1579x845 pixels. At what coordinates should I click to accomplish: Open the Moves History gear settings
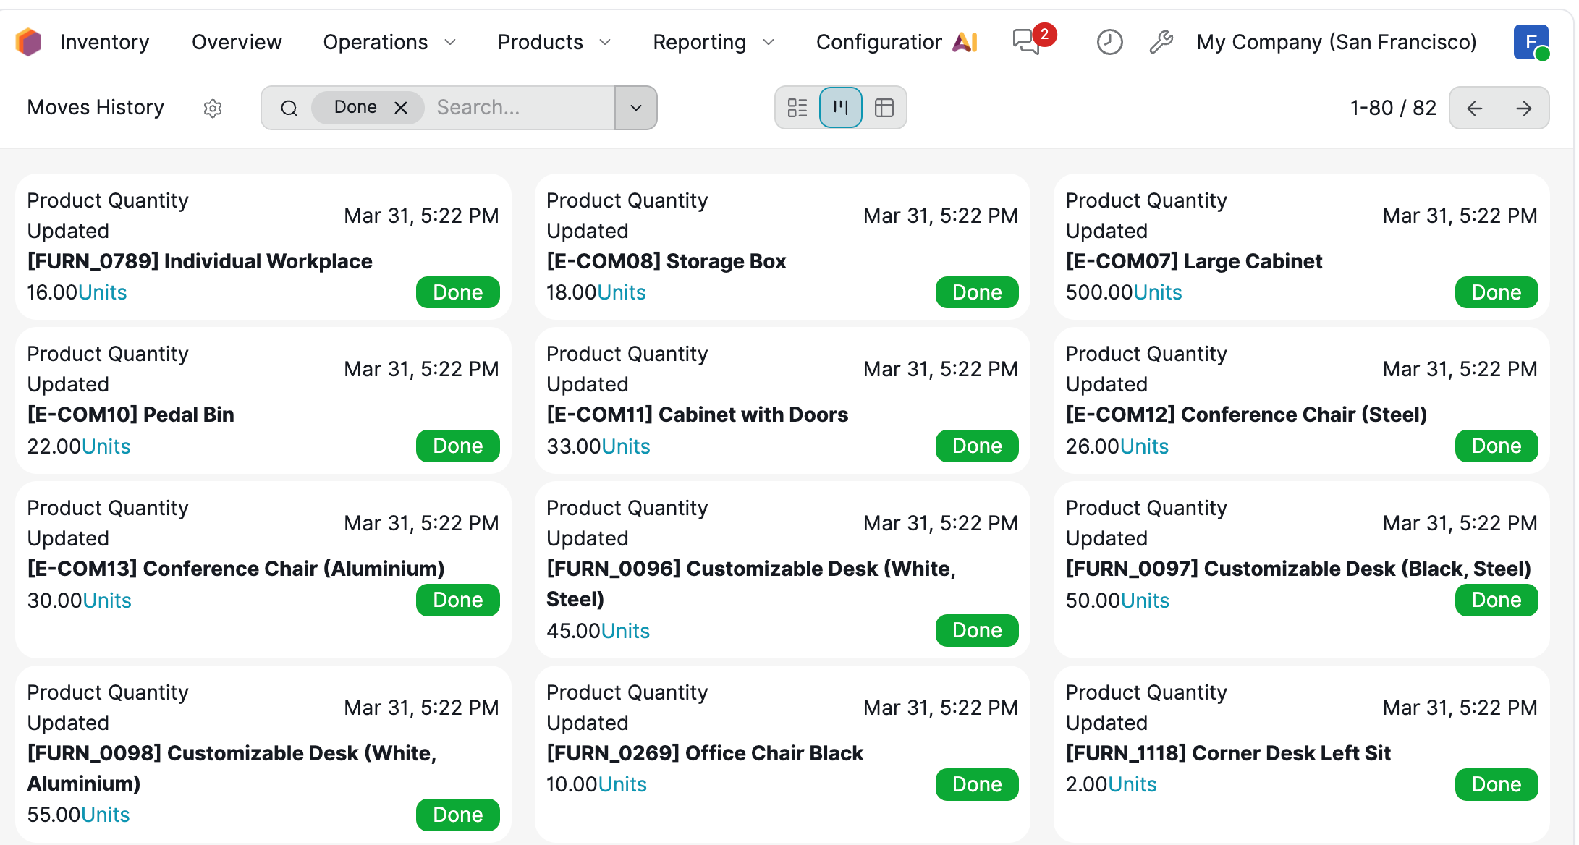(212, 109)
